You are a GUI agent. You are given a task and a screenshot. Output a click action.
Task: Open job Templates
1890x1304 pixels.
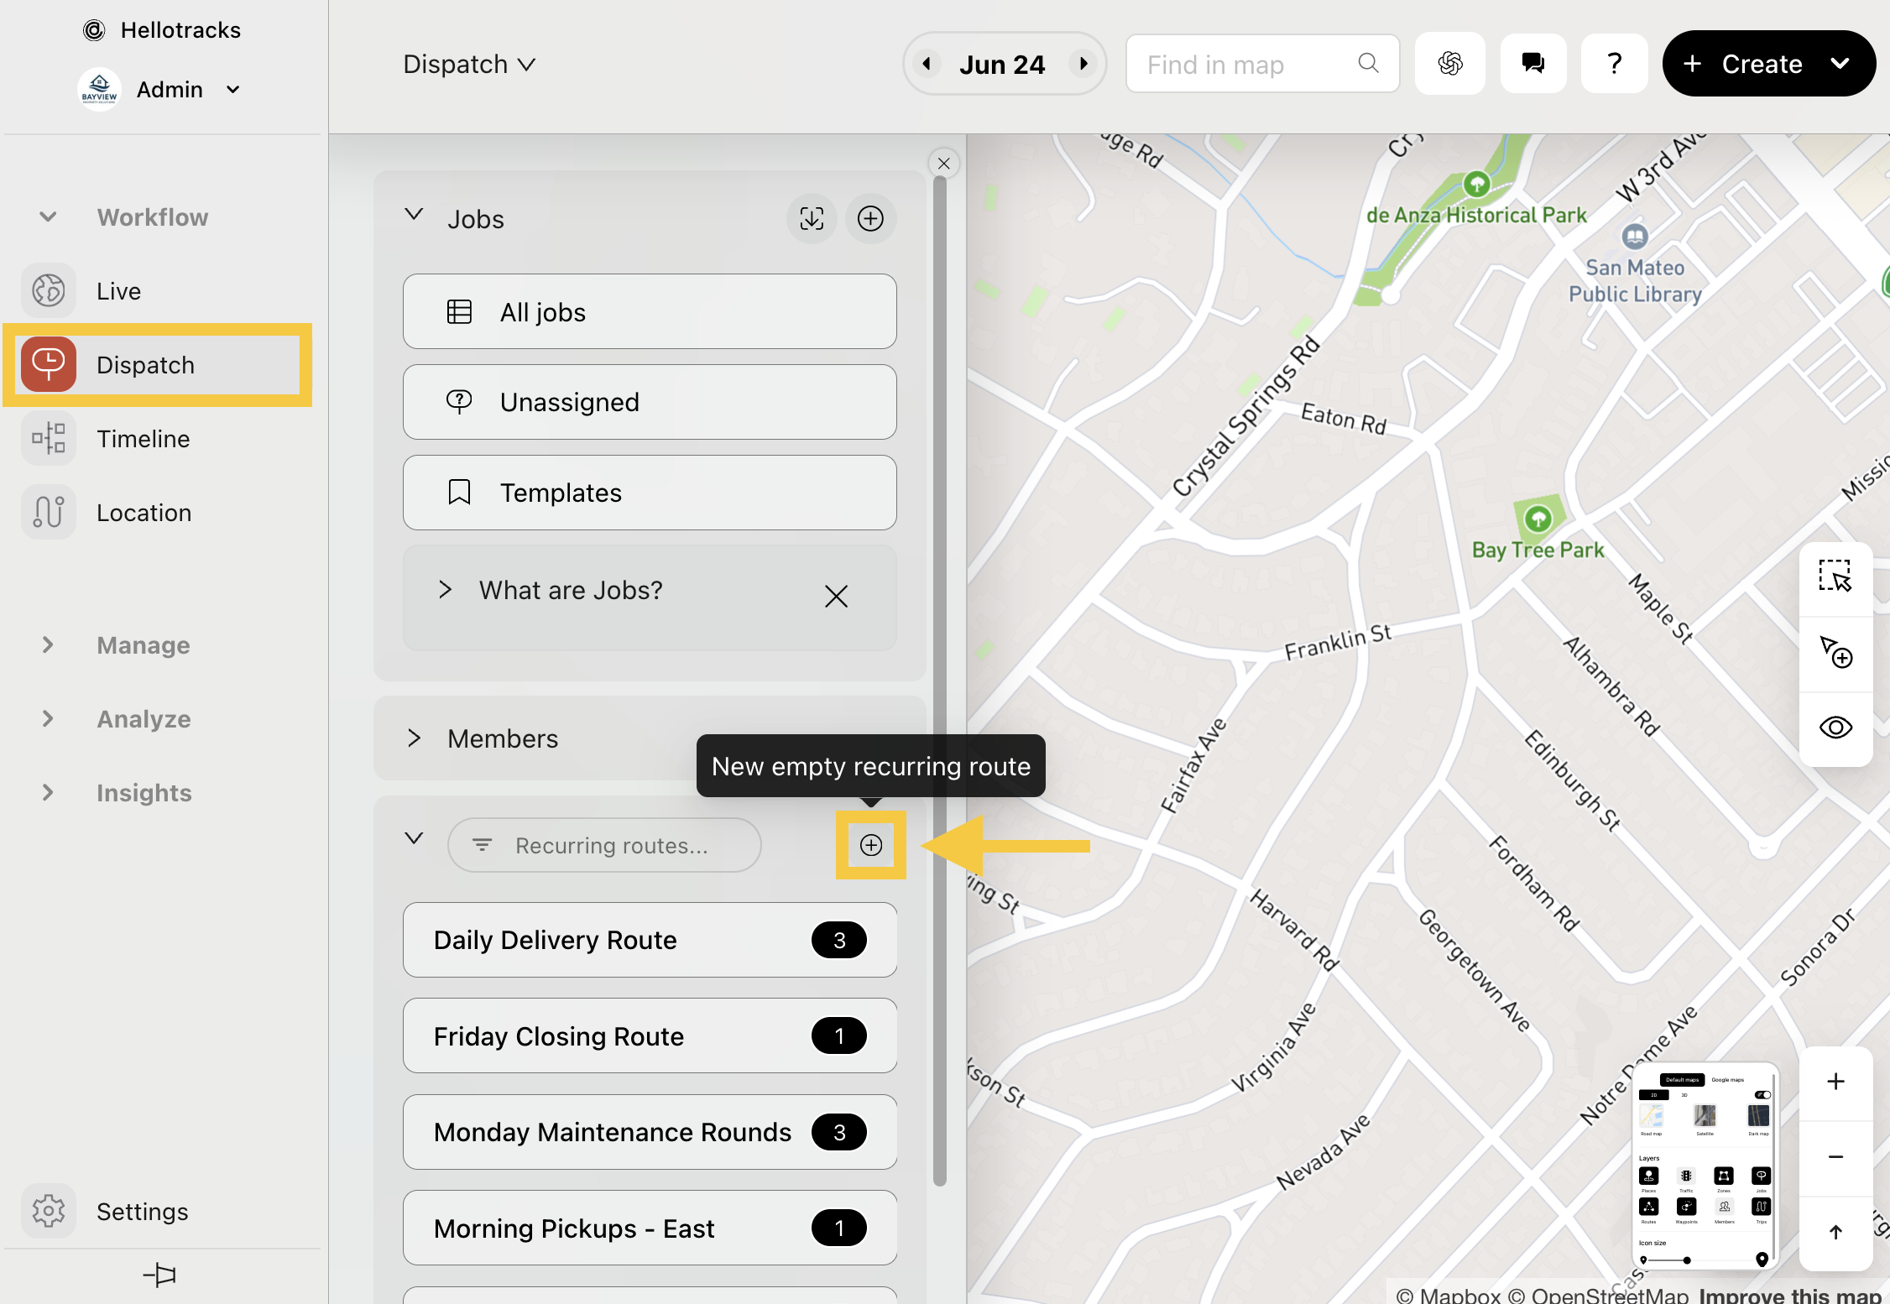(x=650, y=493)
